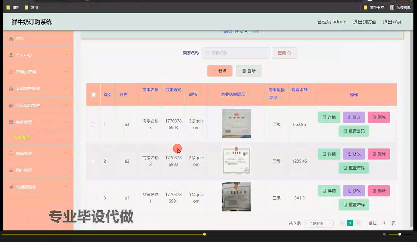Select the 首页 home icon in sidebar
417x242 pixels.
pyautogui.click(x=11, y=38)
